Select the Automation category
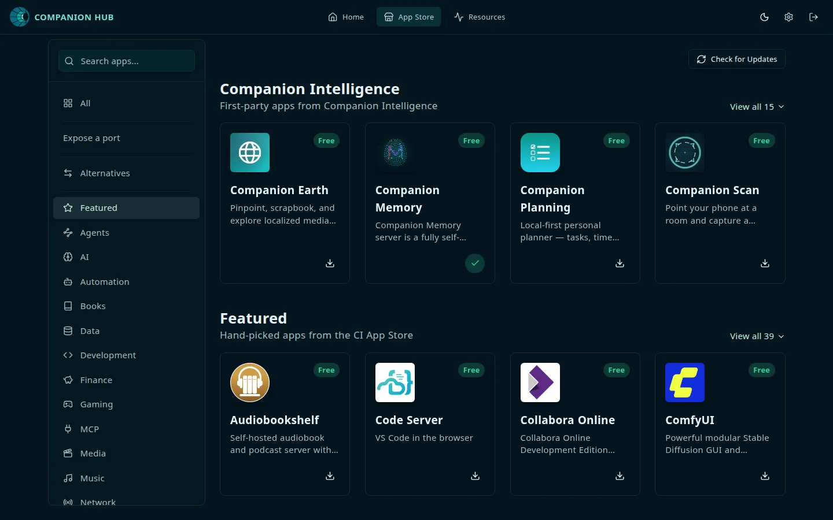Image resolution: width=833 pixels, height=520 pixels. tap(126, 282)
